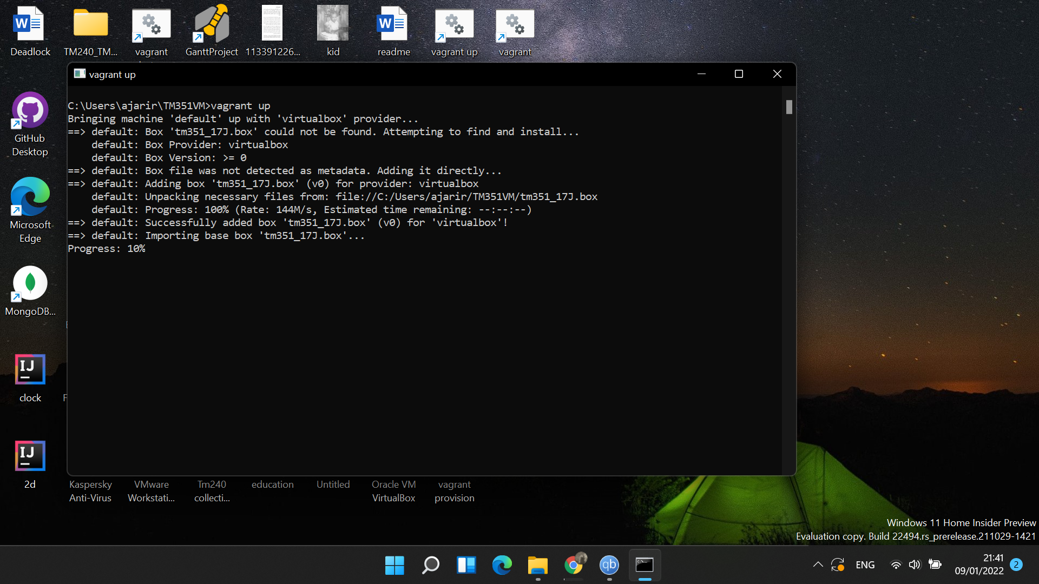Select the TM240 folder on desktop
1039x584 pixels.
click(x=90, y=25)
